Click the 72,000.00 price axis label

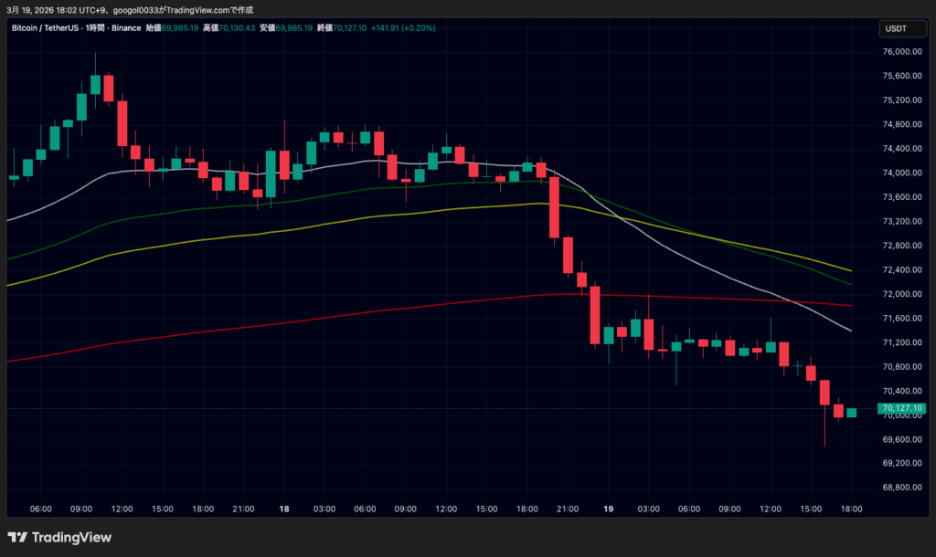point(901,294)
